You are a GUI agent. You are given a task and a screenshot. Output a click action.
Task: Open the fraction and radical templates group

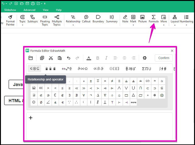point(130,69)
